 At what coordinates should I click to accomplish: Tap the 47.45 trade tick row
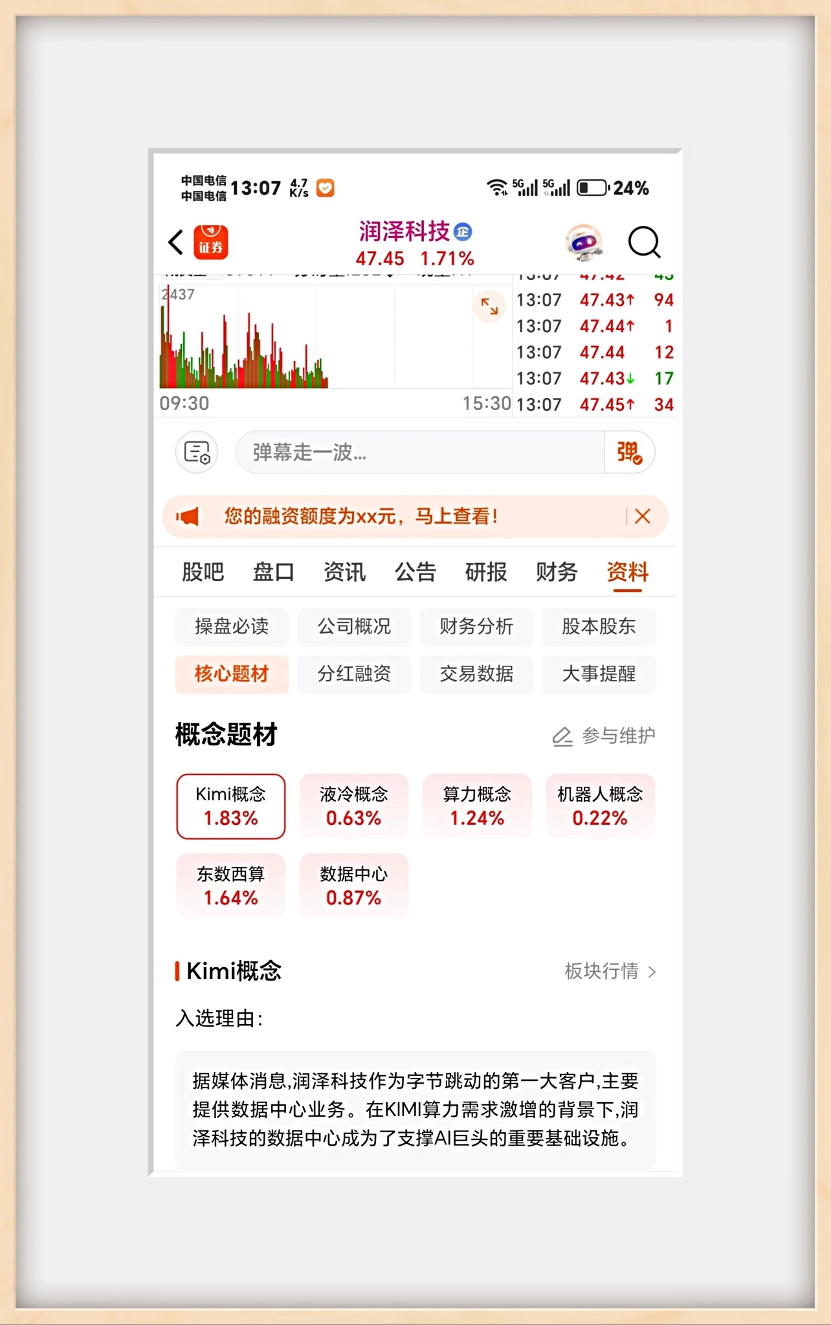click(x=595, y=405)
